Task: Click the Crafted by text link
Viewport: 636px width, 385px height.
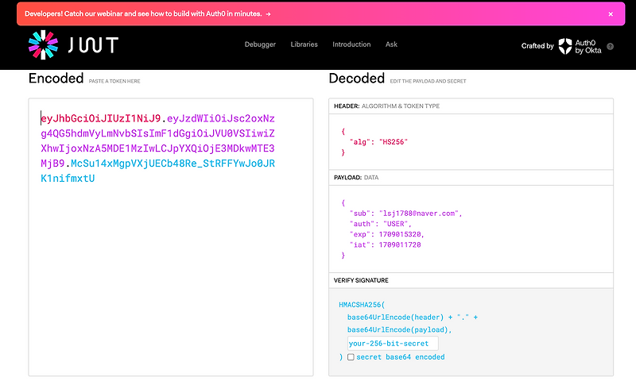Action: point(537,46)
